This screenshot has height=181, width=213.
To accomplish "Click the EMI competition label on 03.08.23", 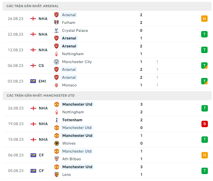I will (42, 81).
